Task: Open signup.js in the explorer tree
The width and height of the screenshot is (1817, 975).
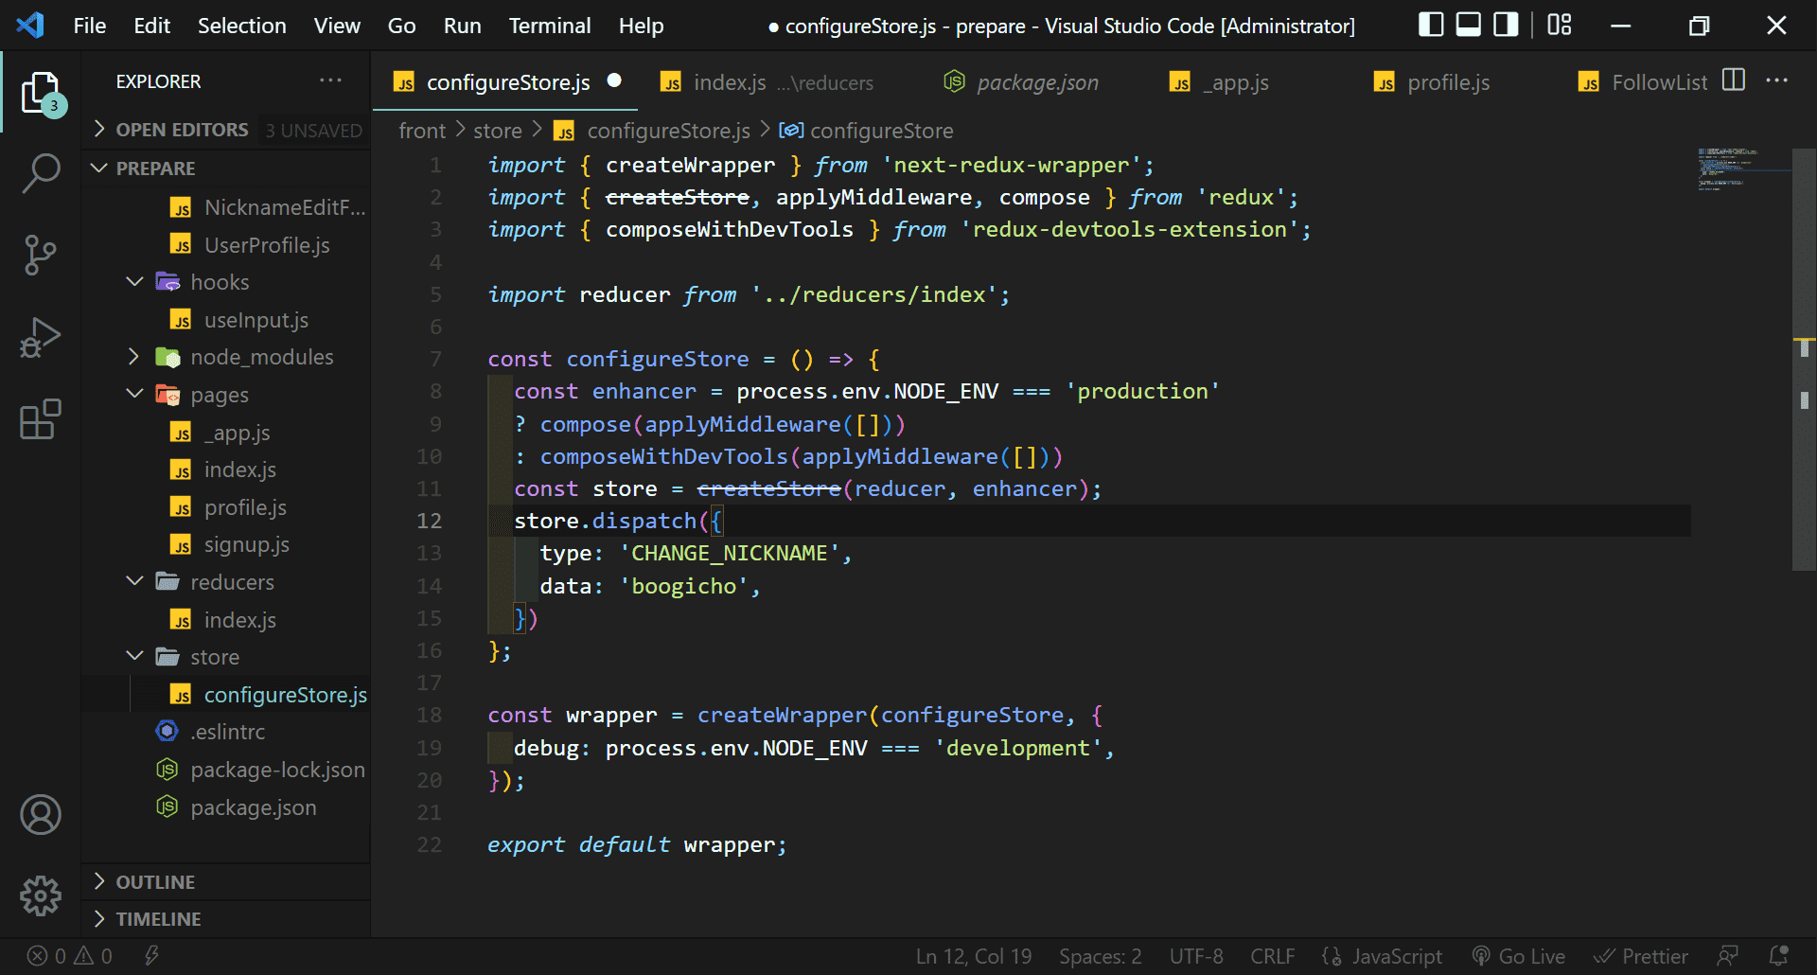Action: 246,544
